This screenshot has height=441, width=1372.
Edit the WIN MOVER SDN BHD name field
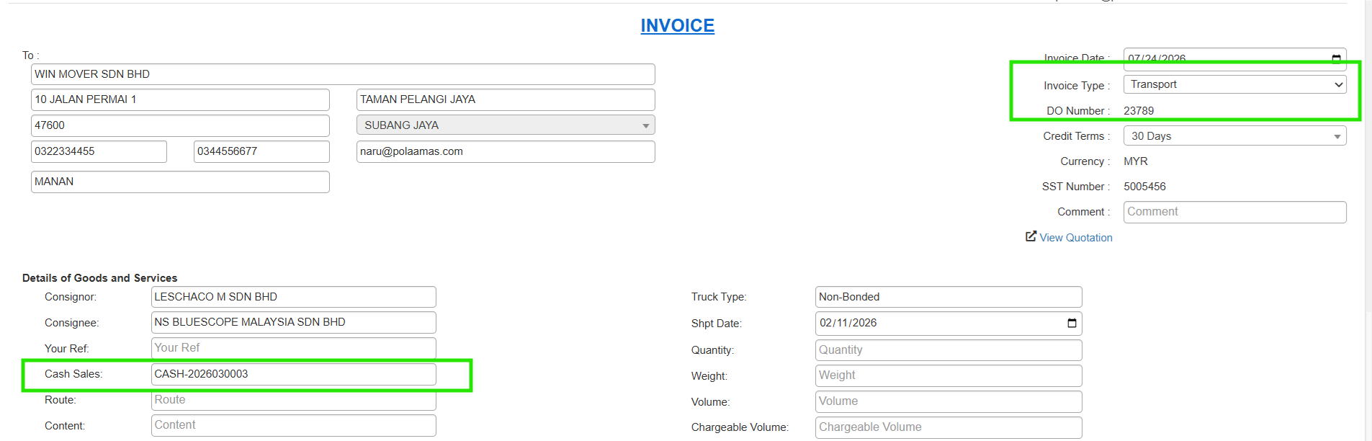343,74
